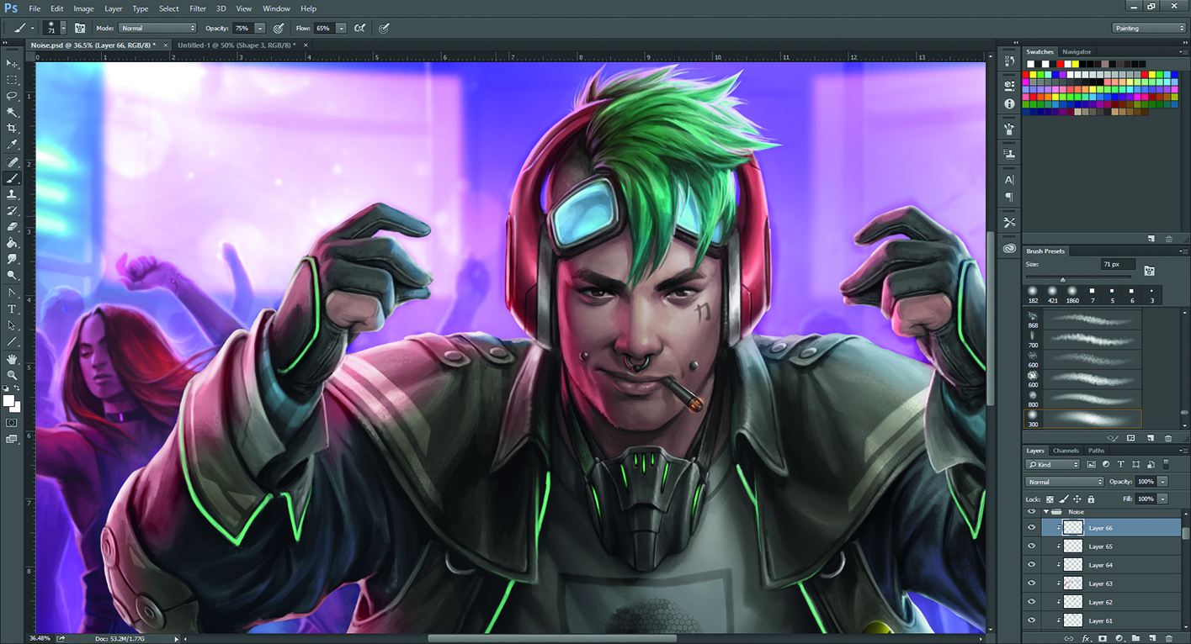Select the Zoom tool

[x=12, y=375]
